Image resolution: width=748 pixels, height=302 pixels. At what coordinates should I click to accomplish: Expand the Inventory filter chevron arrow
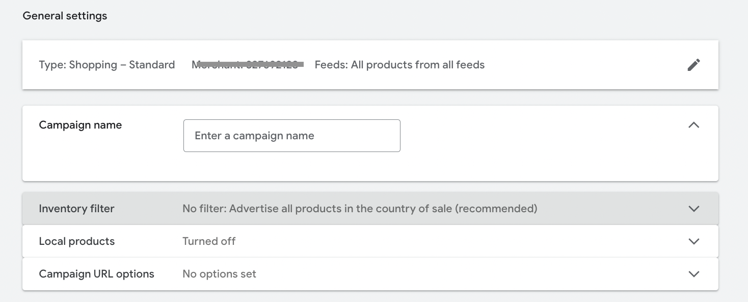pos(693,209)
